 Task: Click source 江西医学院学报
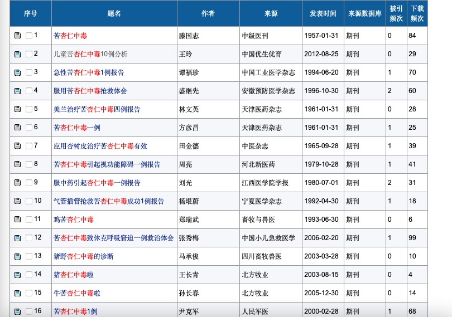click(265, 183)
